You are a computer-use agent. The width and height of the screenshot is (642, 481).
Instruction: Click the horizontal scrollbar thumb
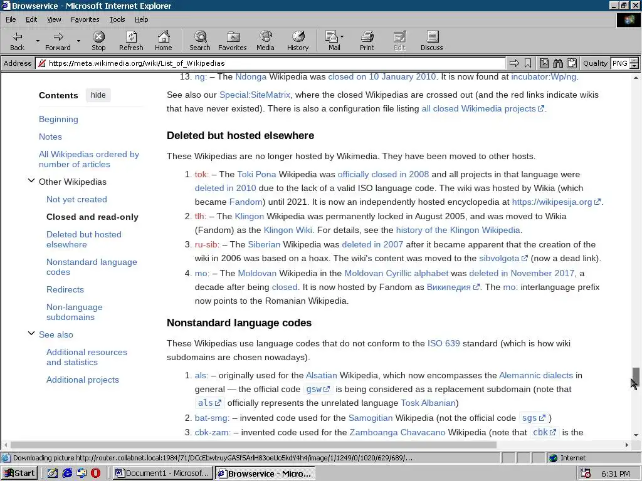pos(253,445)
